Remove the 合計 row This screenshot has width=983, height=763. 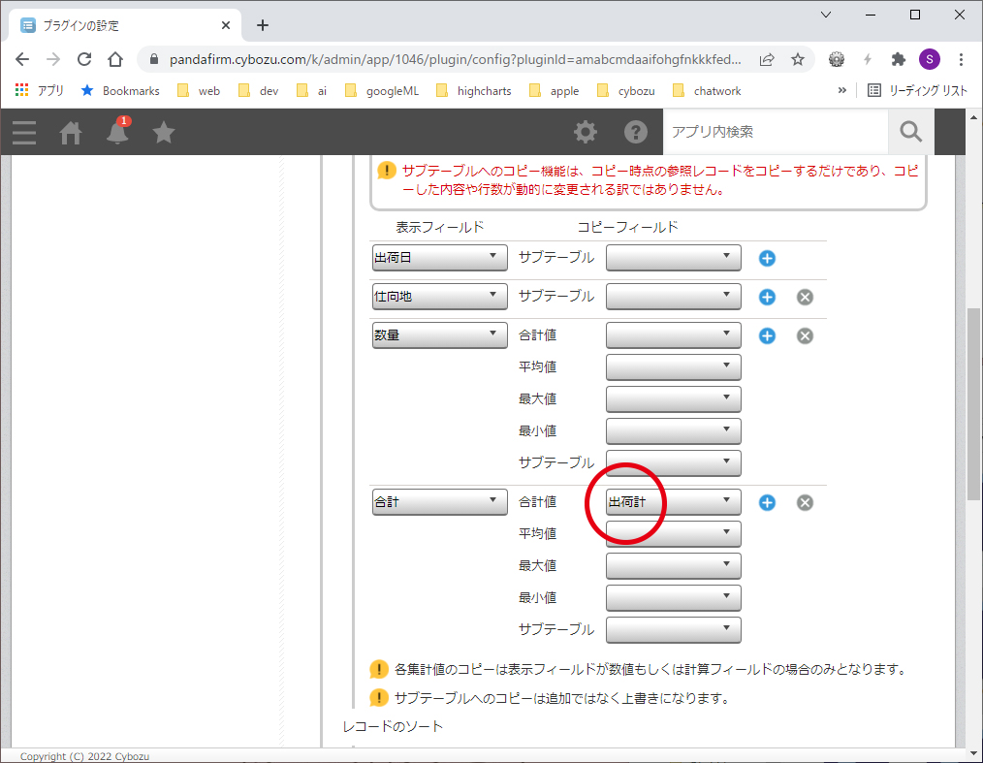(805, 503)
